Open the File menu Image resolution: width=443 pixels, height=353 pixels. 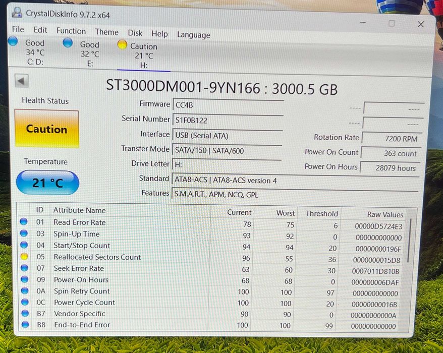(x=18, y=29)
